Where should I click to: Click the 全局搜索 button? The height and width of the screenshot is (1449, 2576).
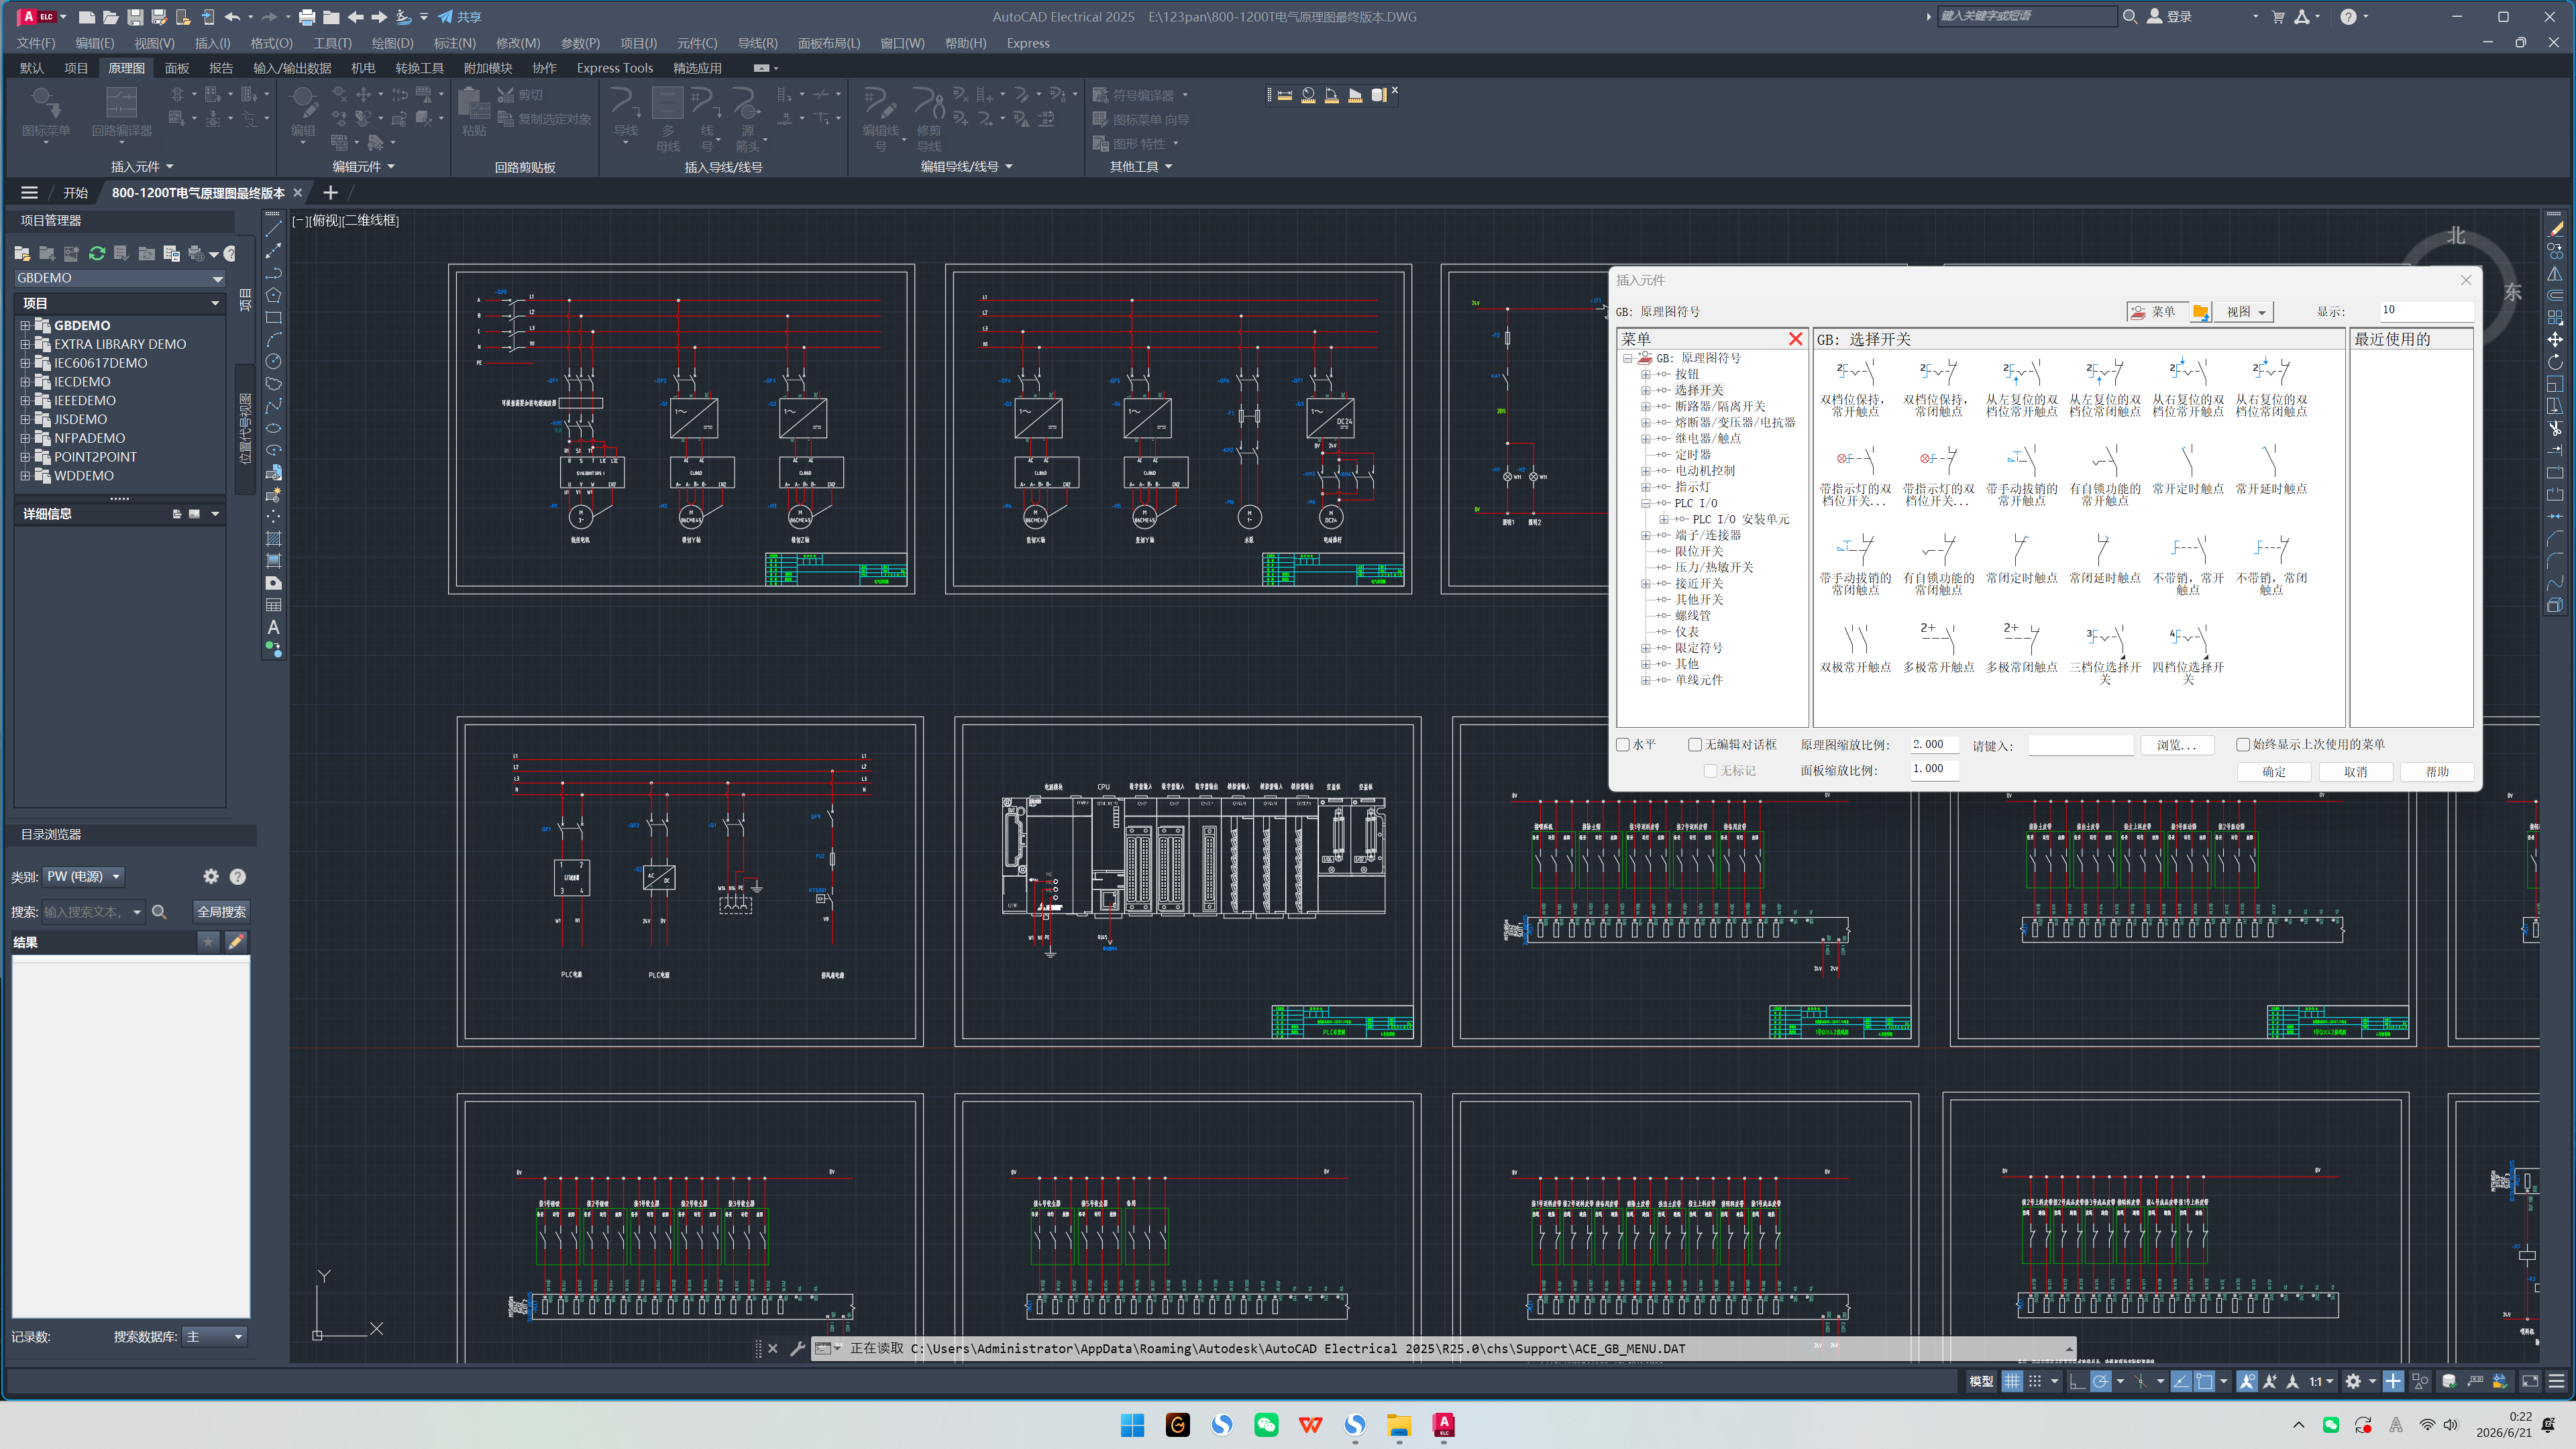pyautogui.click(x=221, y=912)
